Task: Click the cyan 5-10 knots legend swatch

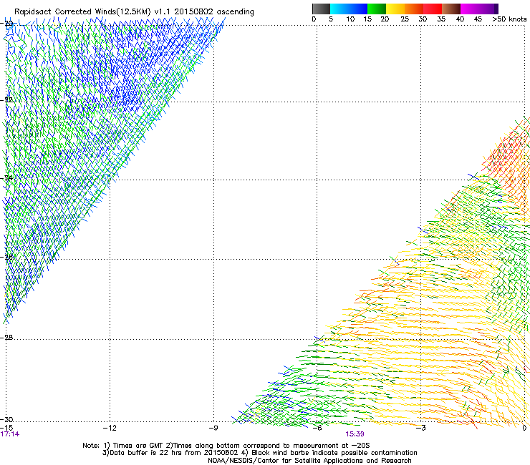Action: tap(339, 9)
